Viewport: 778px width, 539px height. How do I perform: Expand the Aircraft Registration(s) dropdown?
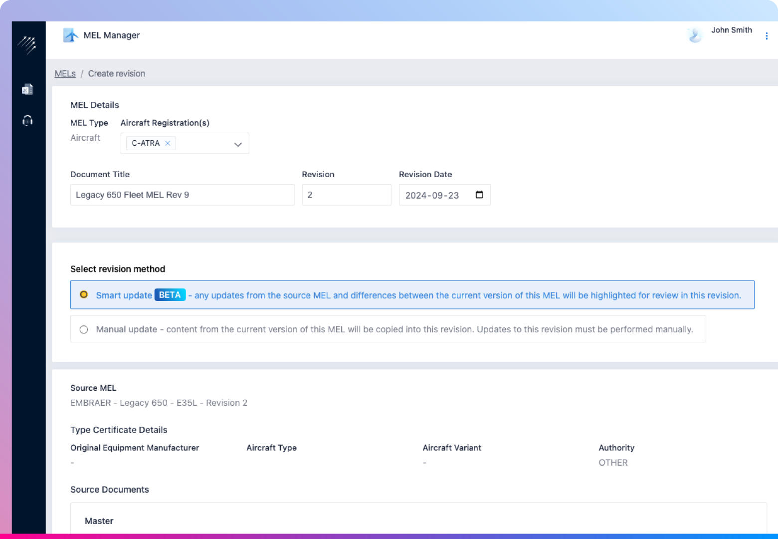238,144
